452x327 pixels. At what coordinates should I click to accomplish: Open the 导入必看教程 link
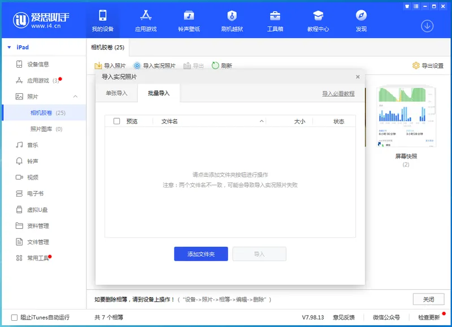pos(338,94)
